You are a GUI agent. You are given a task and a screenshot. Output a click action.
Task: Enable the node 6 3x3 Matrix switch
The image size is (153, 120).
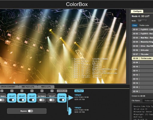[42, 100]
